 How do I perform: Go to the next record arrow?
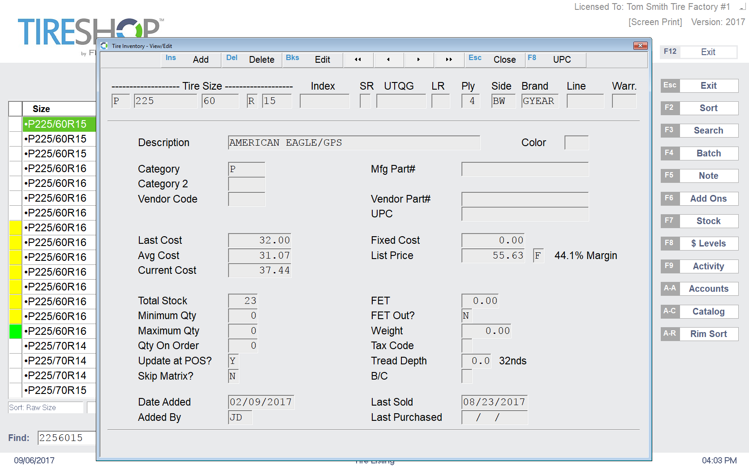coord(418,60)
